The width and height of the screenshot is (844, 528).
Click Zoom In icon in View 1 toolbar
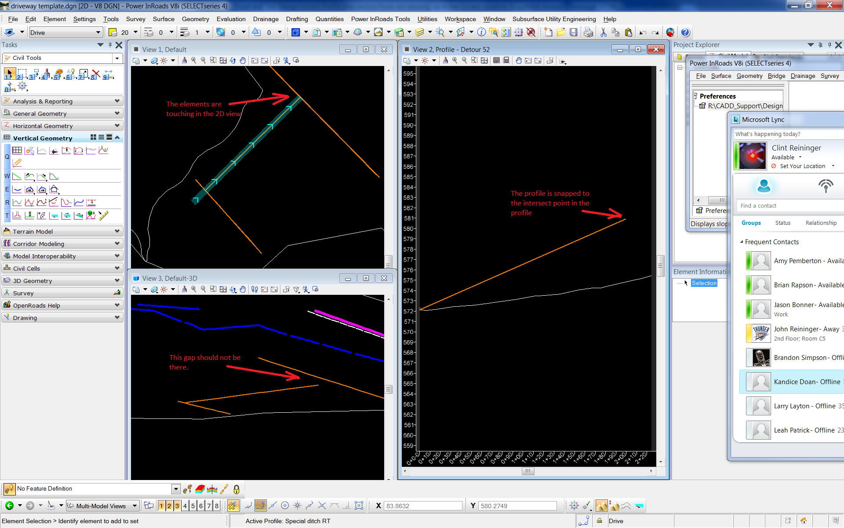click(193, 61)
